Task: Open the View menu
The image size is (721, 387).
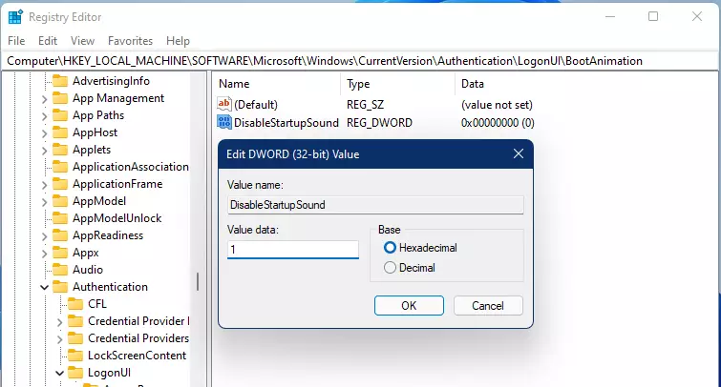Action: 82,41
